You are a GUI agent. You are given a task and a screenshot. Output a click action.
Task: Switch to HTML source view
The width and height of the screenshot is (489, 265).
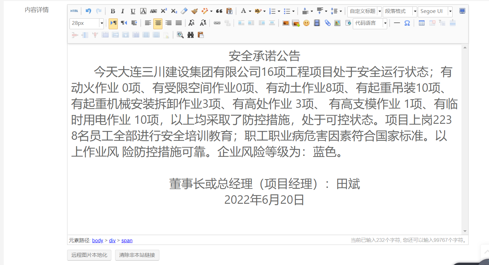[74, 11]
